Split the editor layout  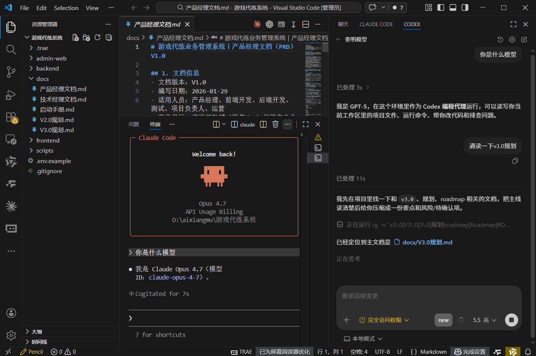click(x=306, y=24)
